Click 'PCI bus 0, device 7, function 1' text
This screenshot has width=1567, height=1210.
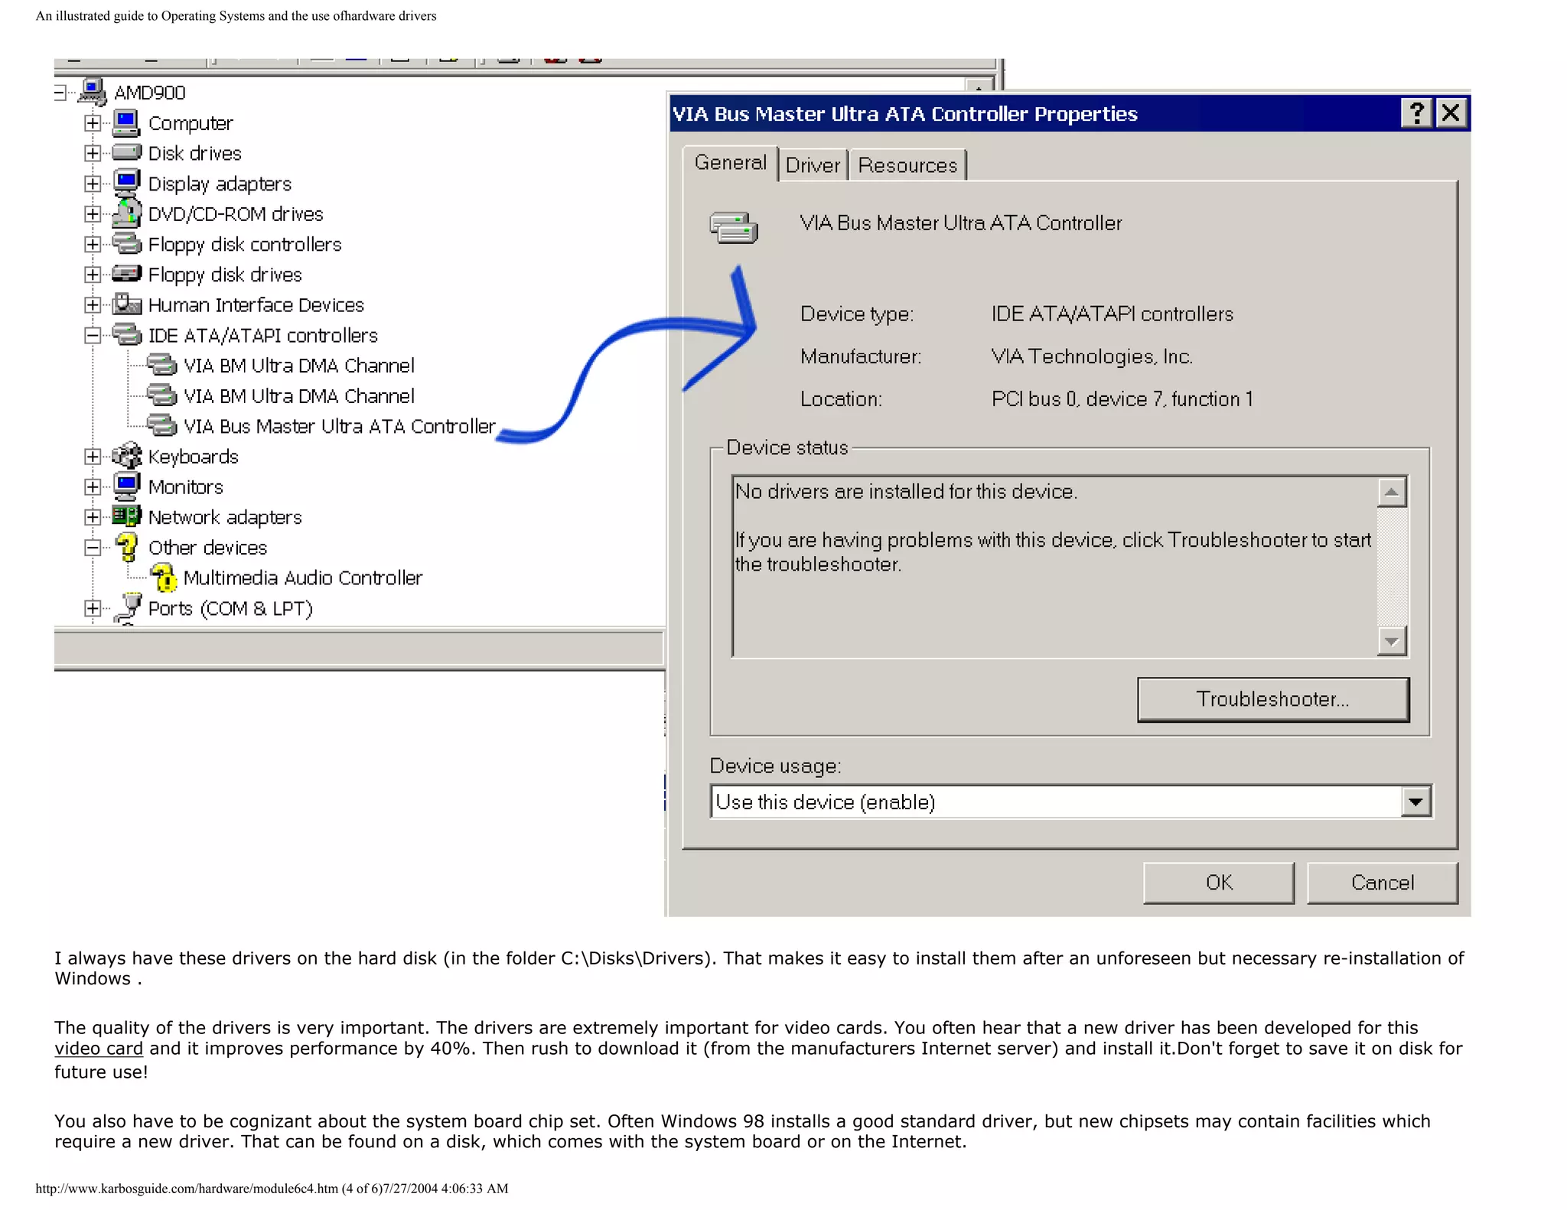(x=1122, y=399)
